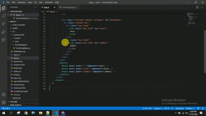Expand the NPM Scripts section

(16, 105)
